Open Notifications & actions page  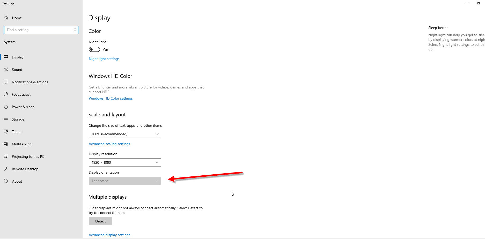41,82
